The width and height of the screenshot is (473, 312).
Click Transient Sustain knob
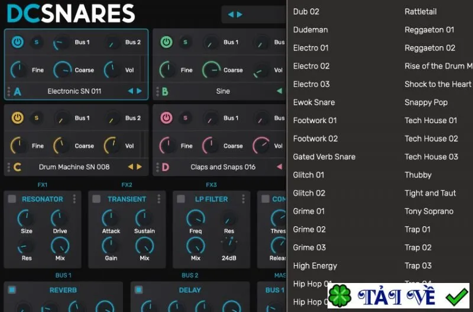[144, 218]
